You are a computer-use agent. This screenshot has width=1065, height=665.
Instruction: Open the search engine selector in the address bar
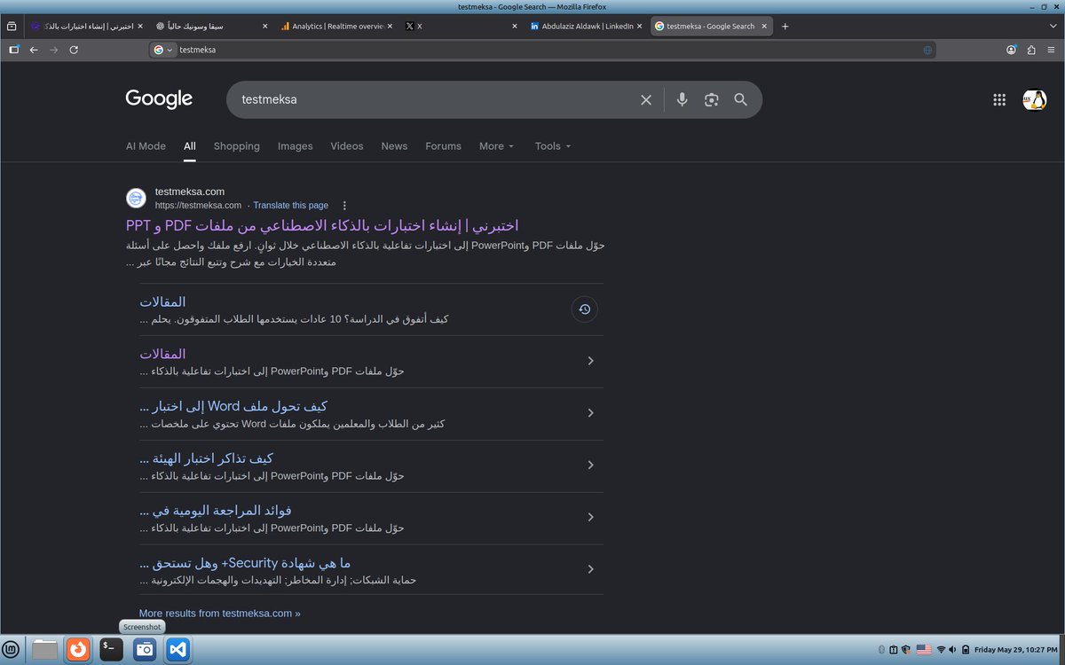163,50
